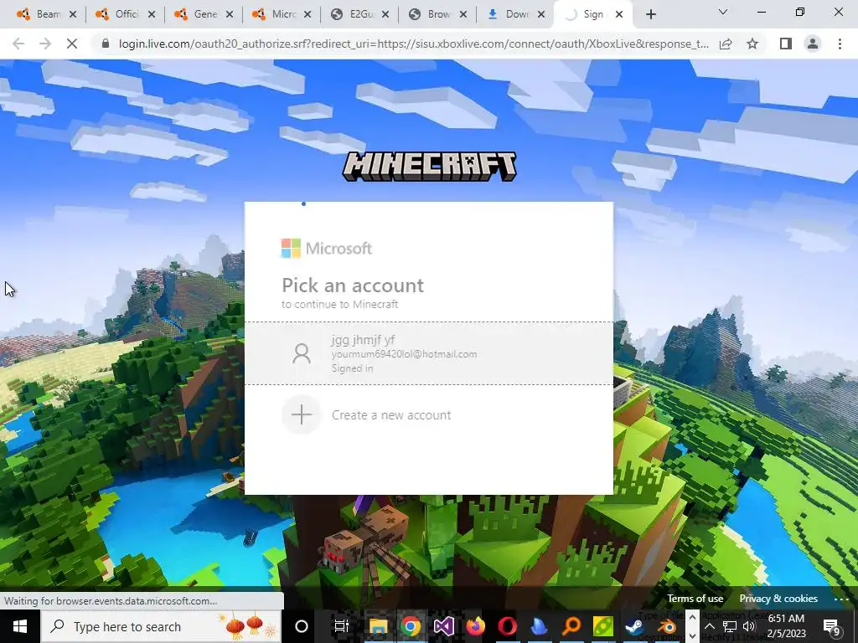The image size is (858, 643).
Task: Bookmark this page with star icon
Action: tap(752, 44)
